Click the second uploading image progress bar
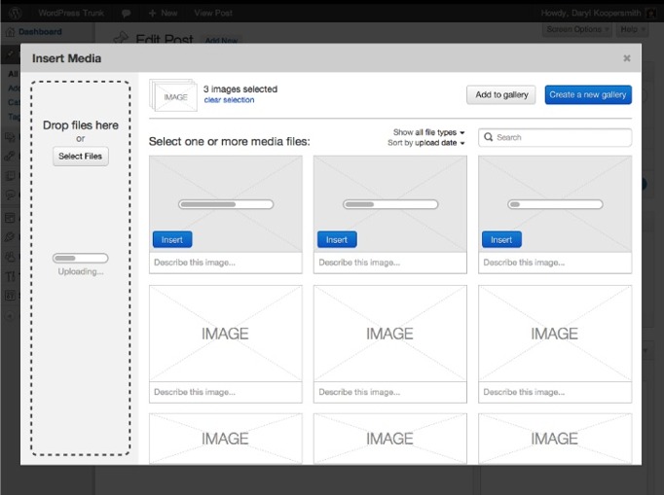This screenshot has width=664, height=495. point(390,204)
